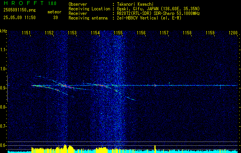Click the Receiving antenna label
The width and height of the screenshot is (241, 153).
tap(88, 18)
